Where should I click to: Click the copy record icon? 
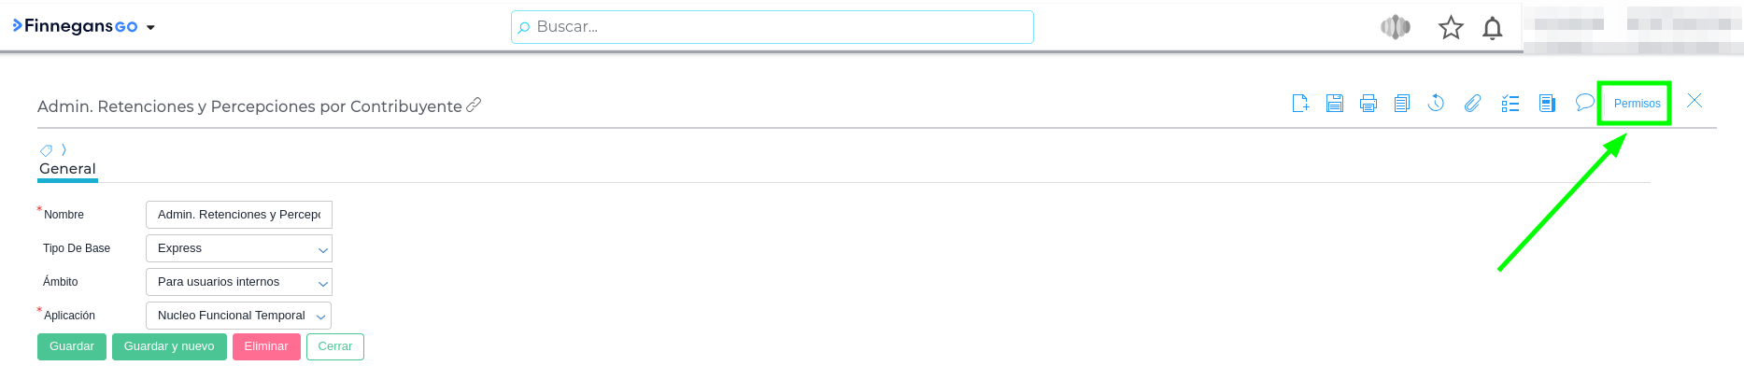pos(1401,104)
